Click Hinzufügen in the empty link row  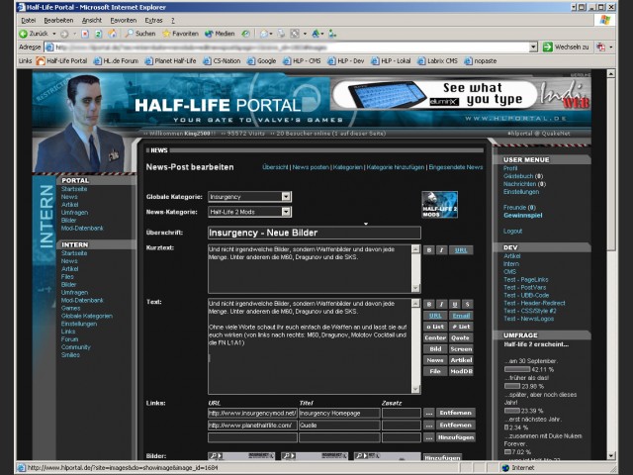pos(455,437)
